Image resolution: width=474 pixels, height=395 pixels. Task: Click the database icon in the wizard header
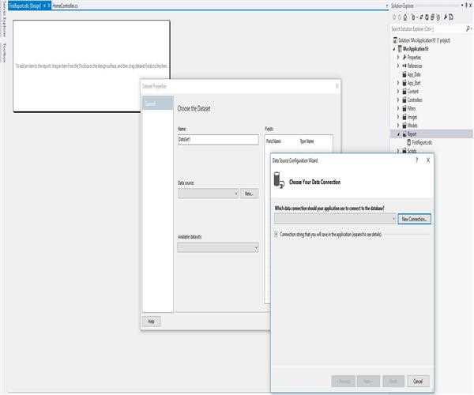click(279, 182)
